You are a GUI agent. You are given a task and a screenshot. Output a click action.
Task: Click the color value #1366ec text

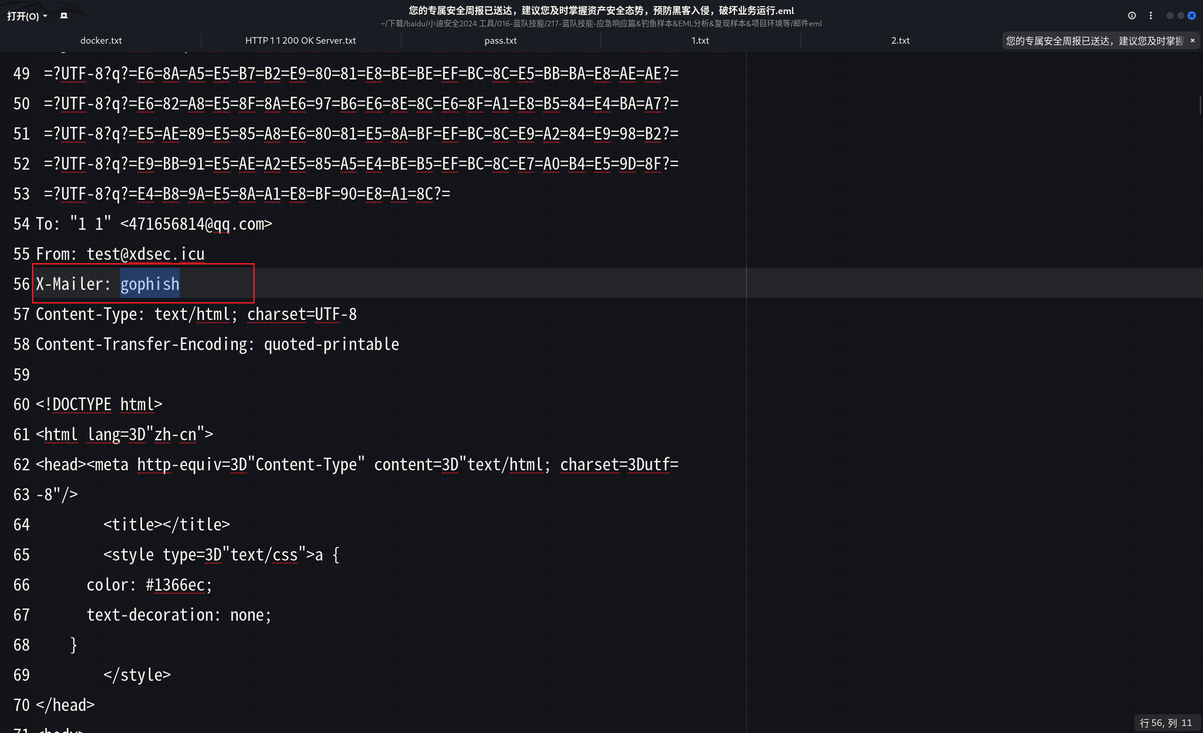click(175, 585)
